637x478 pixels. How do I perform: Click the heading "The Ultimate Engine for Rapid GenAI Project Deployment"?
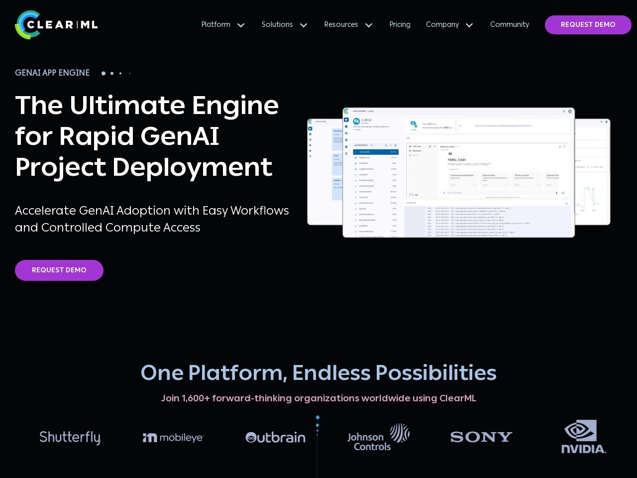[147, 136]
